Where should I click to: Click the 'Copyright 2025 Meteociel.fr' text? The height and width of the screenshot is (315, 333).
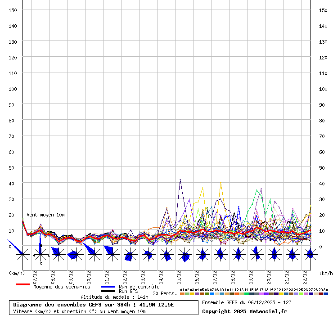[244, 311]
